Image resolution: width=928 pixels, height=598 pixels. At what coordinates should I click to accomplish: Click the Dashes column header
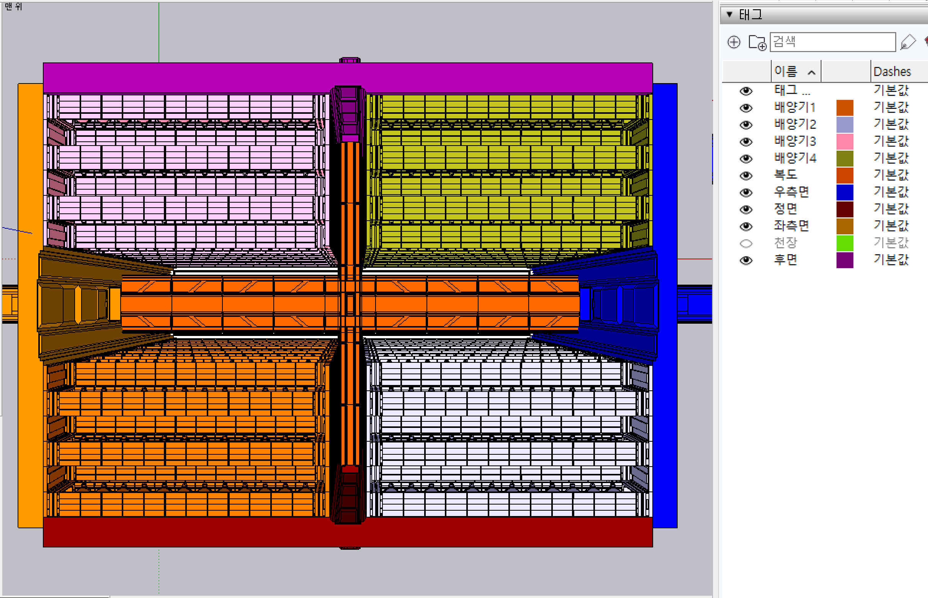point(892,72)
